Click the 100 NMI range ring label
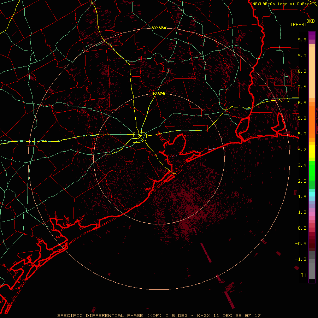 159,28
